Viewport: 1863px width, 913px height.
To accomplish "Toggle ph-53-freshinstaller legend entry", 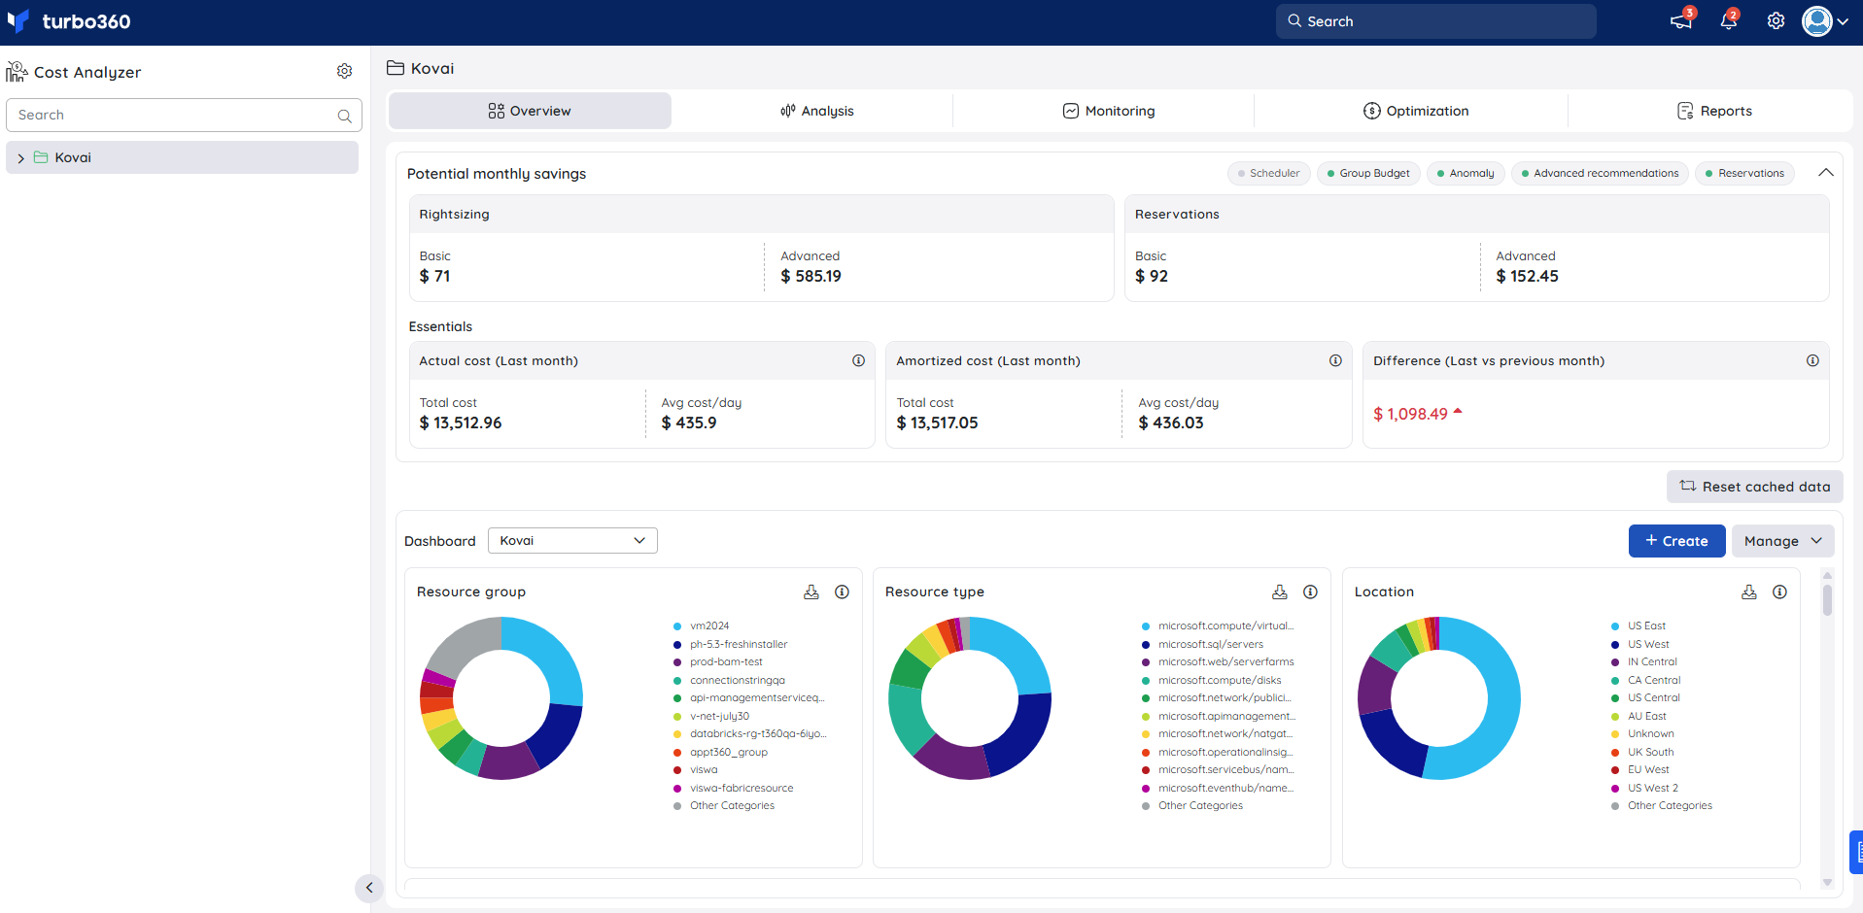I will [x=730, y=644].
